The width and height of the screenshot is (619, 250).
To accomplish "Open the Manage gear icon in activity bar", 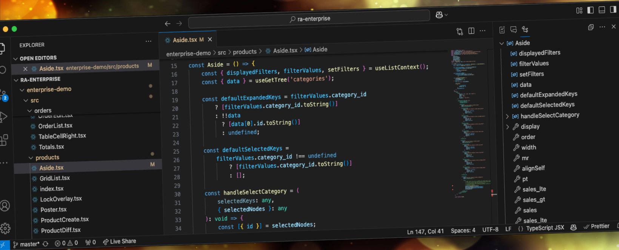I will pyautogui.click(x=5, y=228).
